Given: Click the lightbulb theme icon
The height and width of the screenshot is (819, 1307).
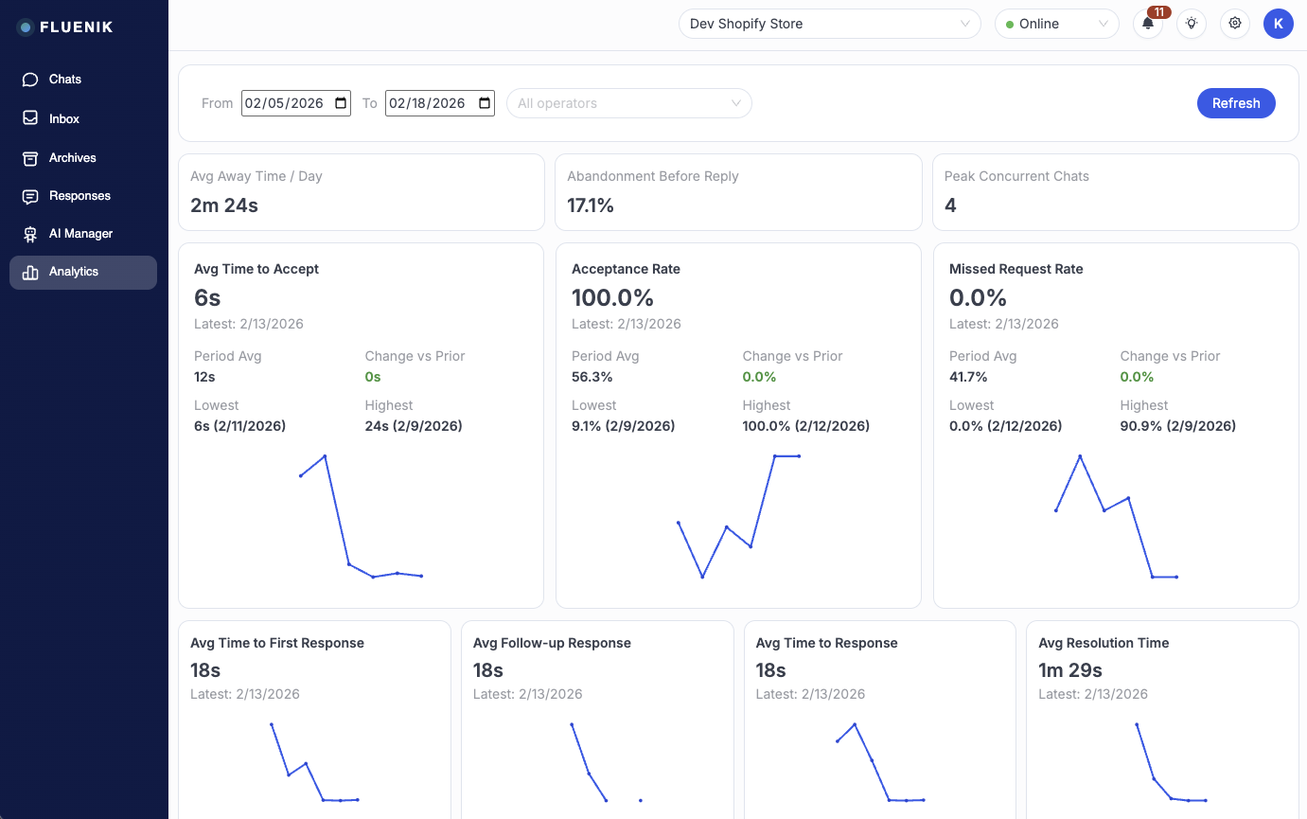Looking at the screenshot, I should pyautogui.click(x=1192, y=25).
